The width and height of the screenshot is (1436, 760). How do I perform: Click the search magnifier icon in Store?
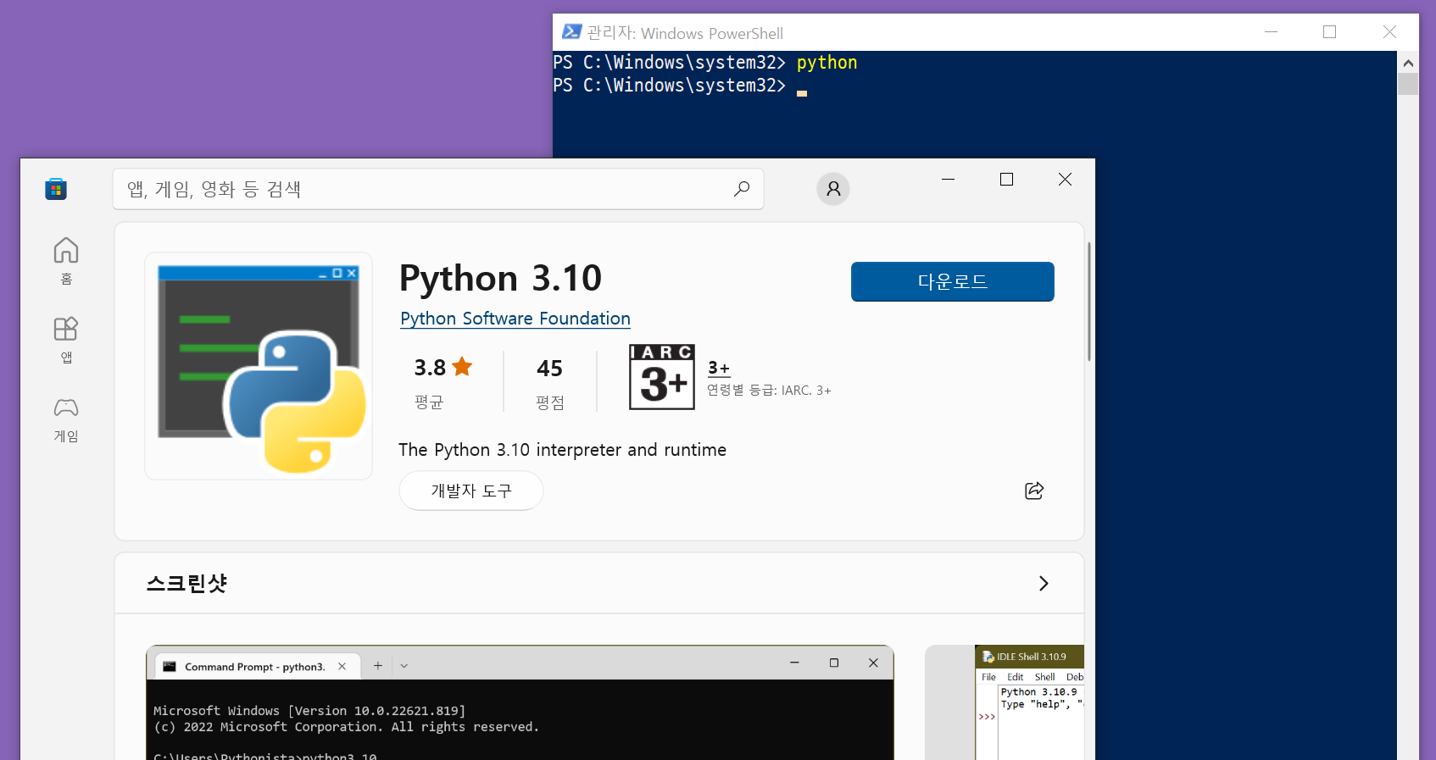click(742, 188)
